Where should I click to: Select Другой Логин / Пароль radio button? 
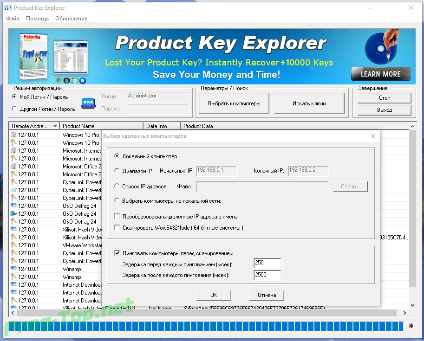[14, 109]
